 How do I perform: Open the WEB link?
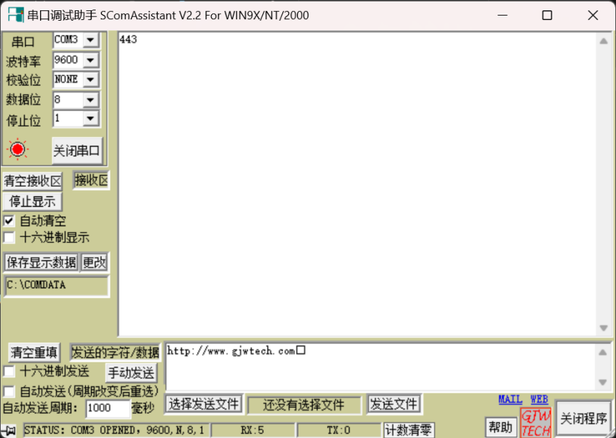click(539, 399)
